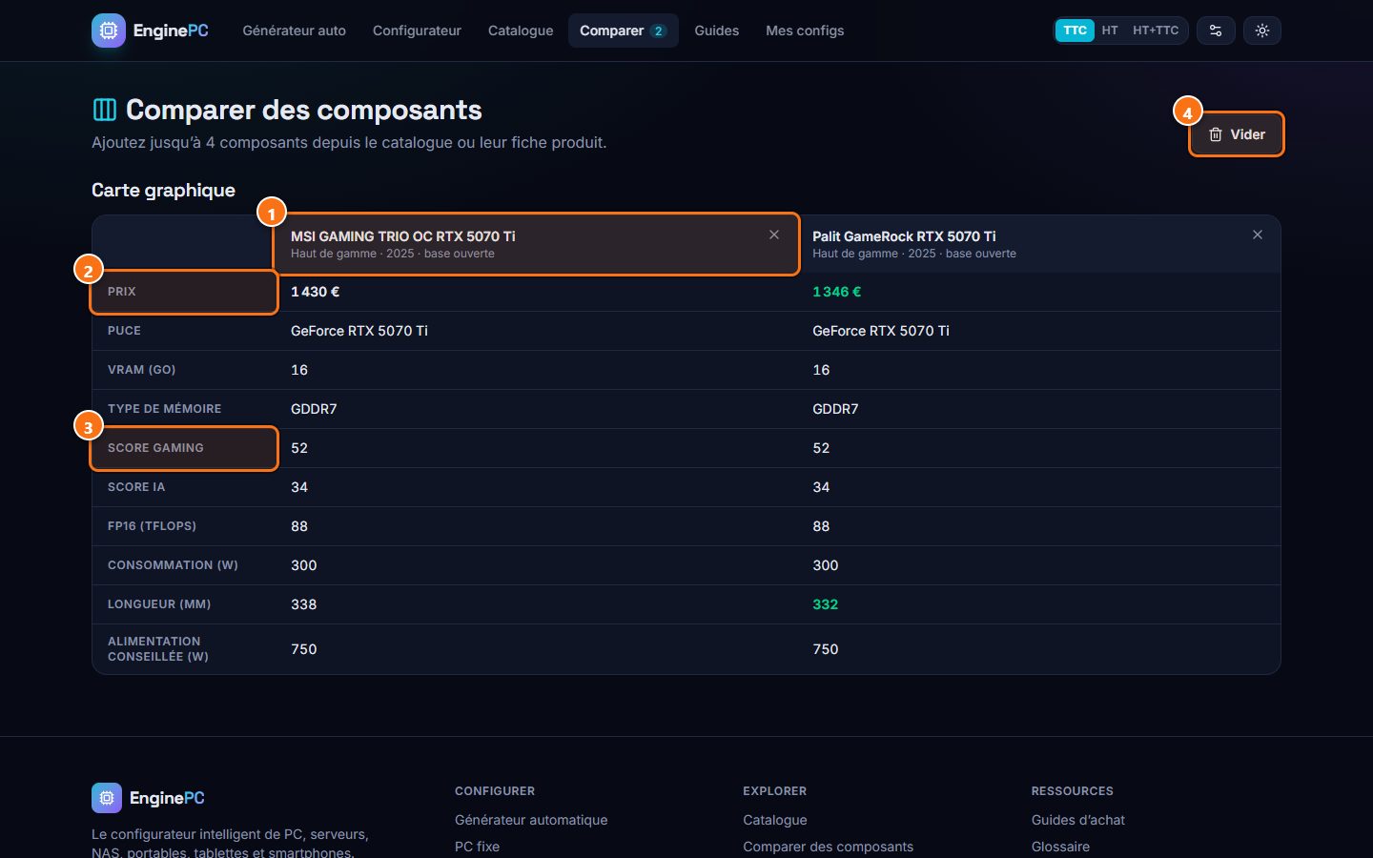Click the Vider button to clear comparison
This screenshot has height=858, width=1373.
1237,134
